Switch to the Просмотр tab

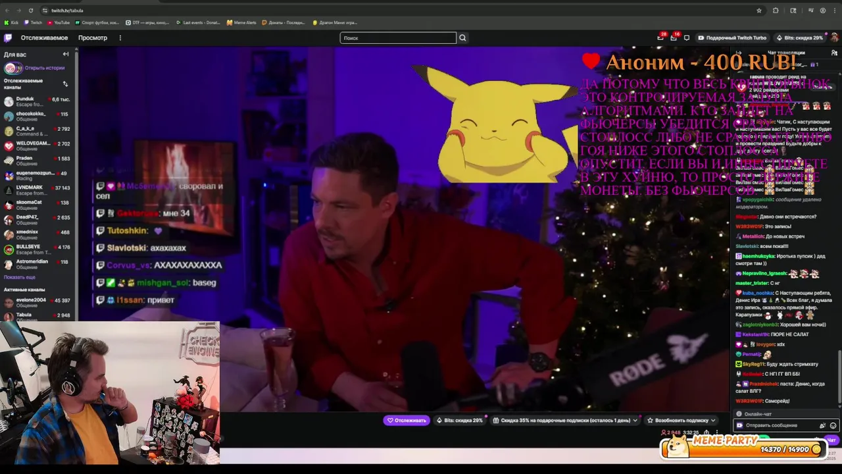[93, 38]
